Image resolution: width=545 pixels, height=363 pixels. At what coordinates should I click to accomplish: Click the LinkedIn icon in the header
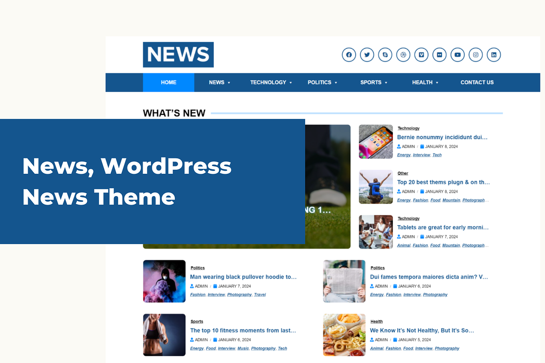pos(494,54)
